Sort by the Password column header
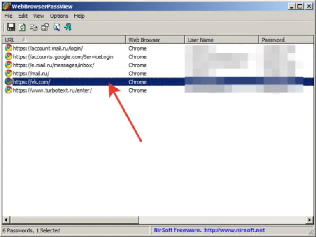The height and width of the screenshot is (237, 316). tap(286, 39)
